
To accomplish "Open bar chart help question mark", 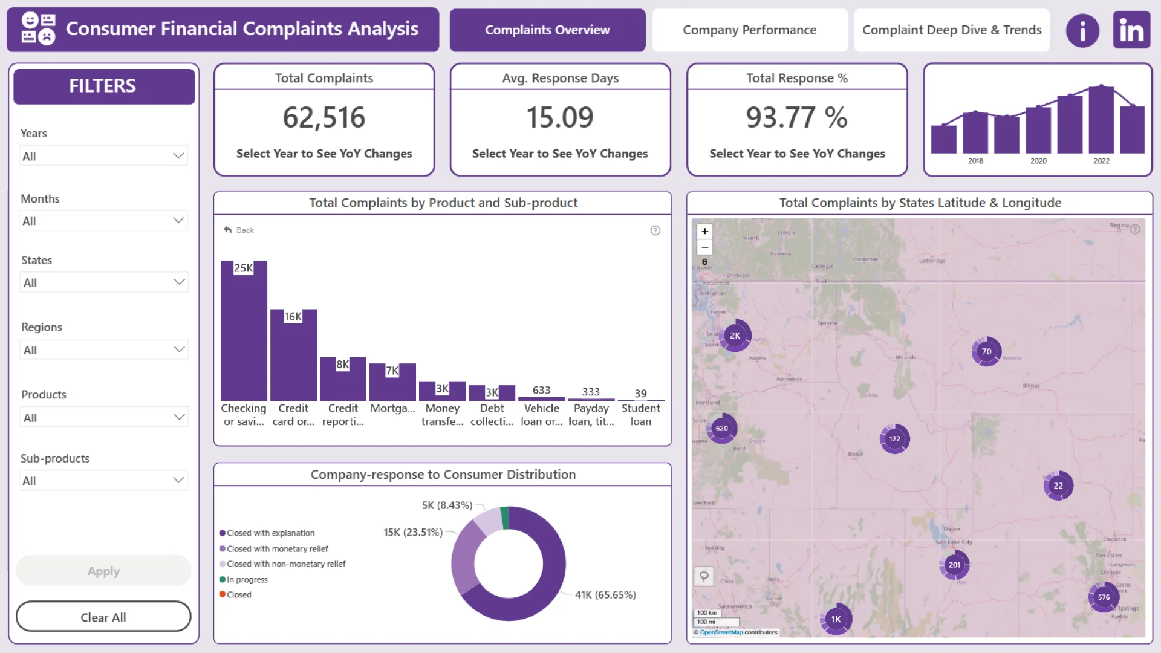I will [x=655, y=230].
